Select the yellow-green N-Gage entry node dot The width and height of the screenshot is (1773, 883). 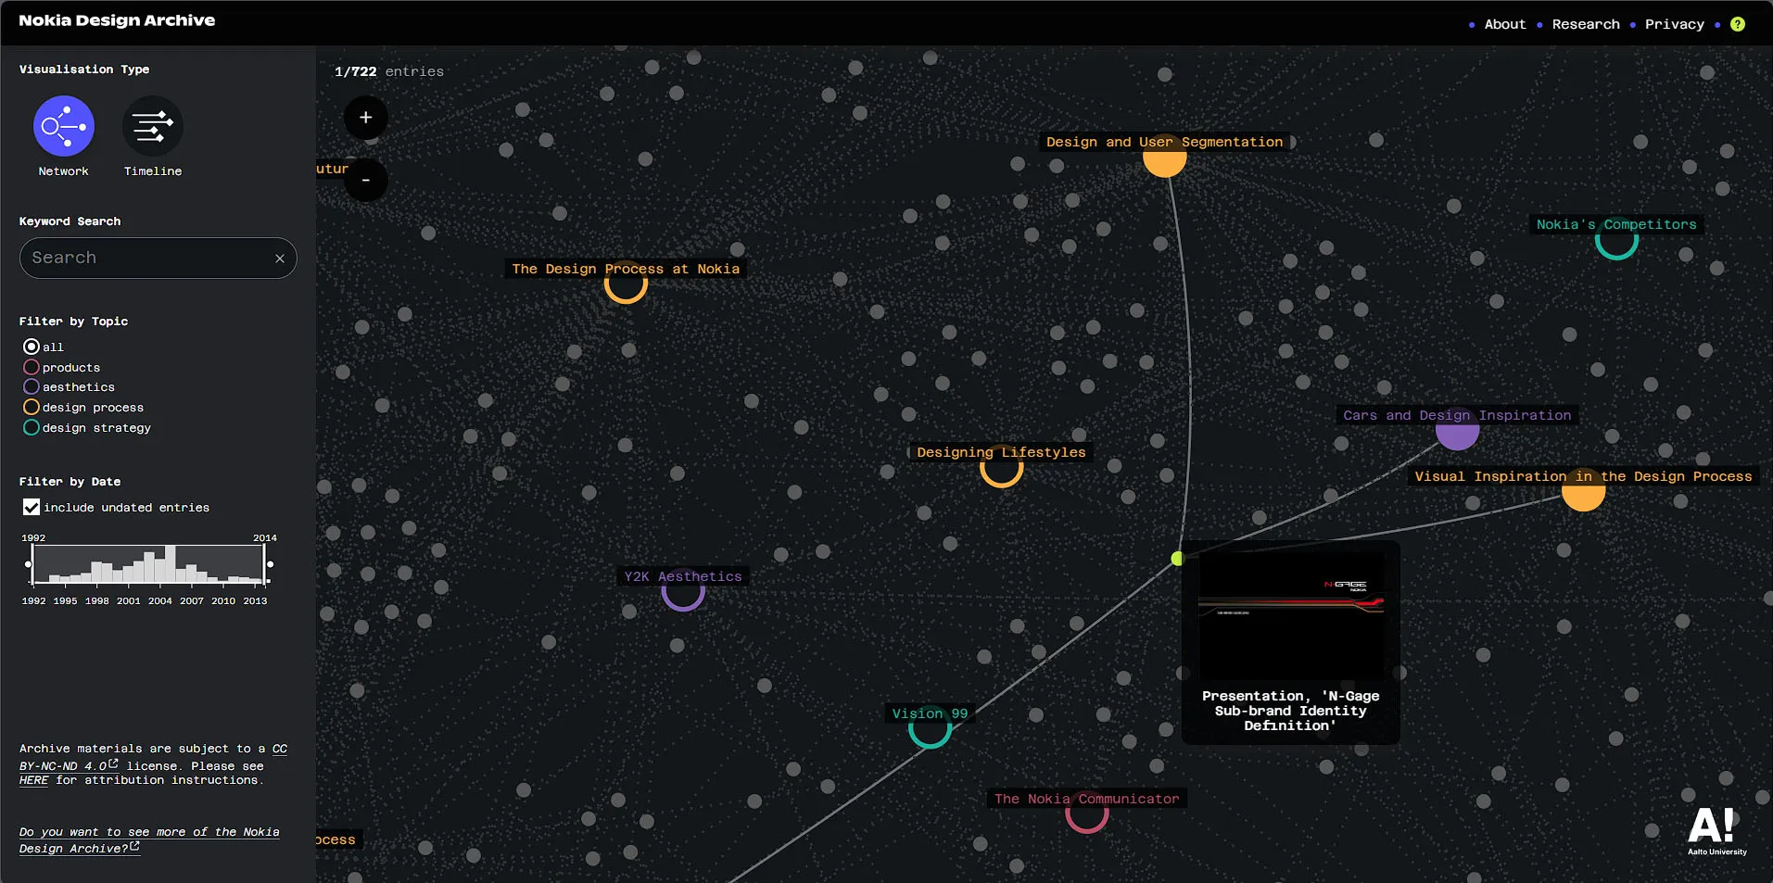[1177, 559]
